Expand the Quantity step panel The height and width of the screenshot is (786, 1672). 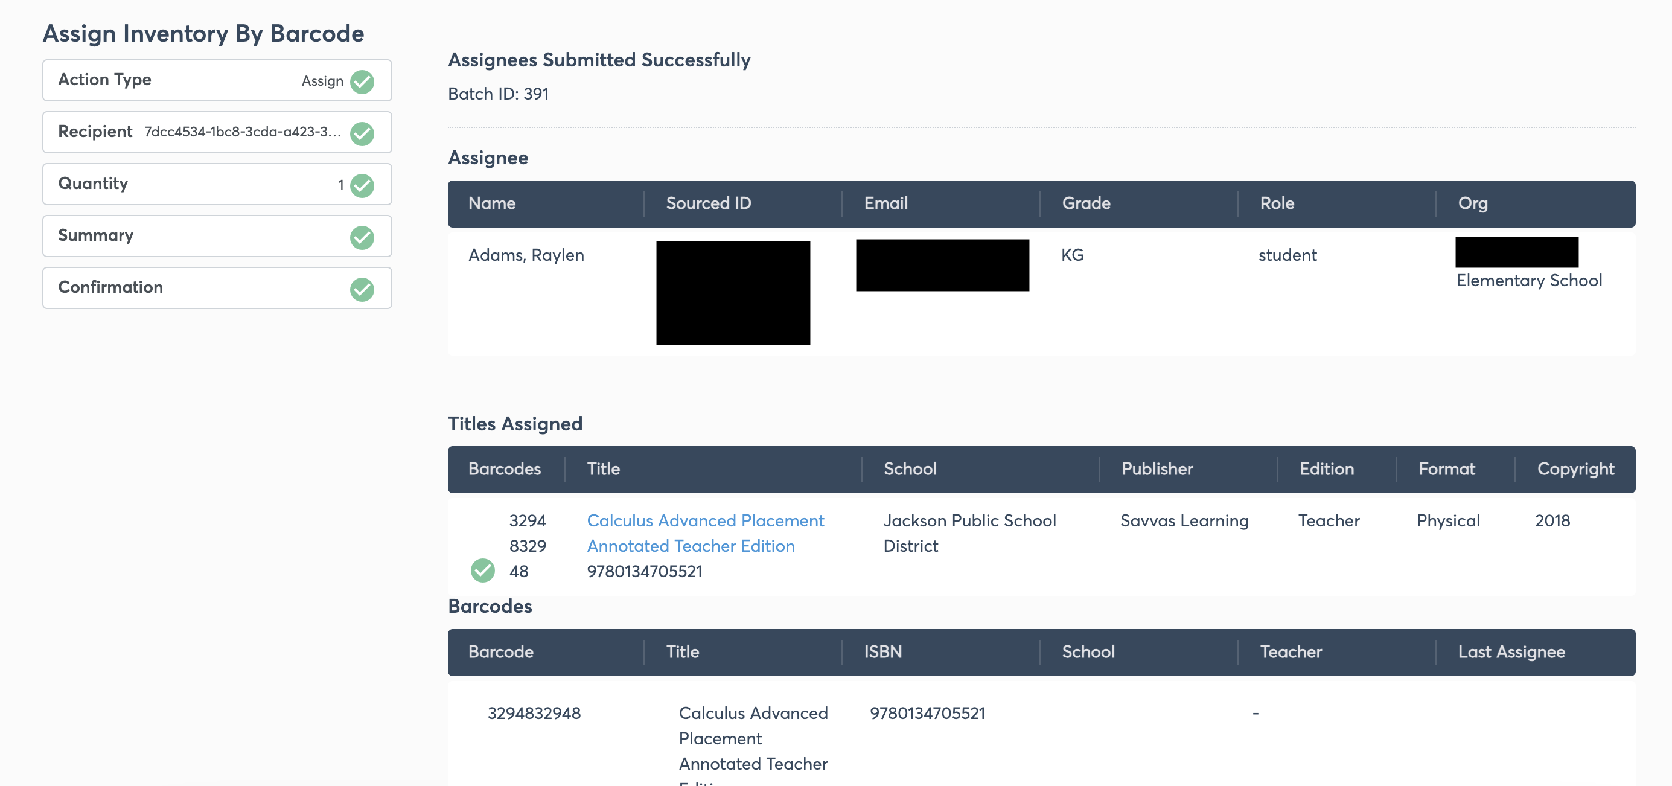217,184
